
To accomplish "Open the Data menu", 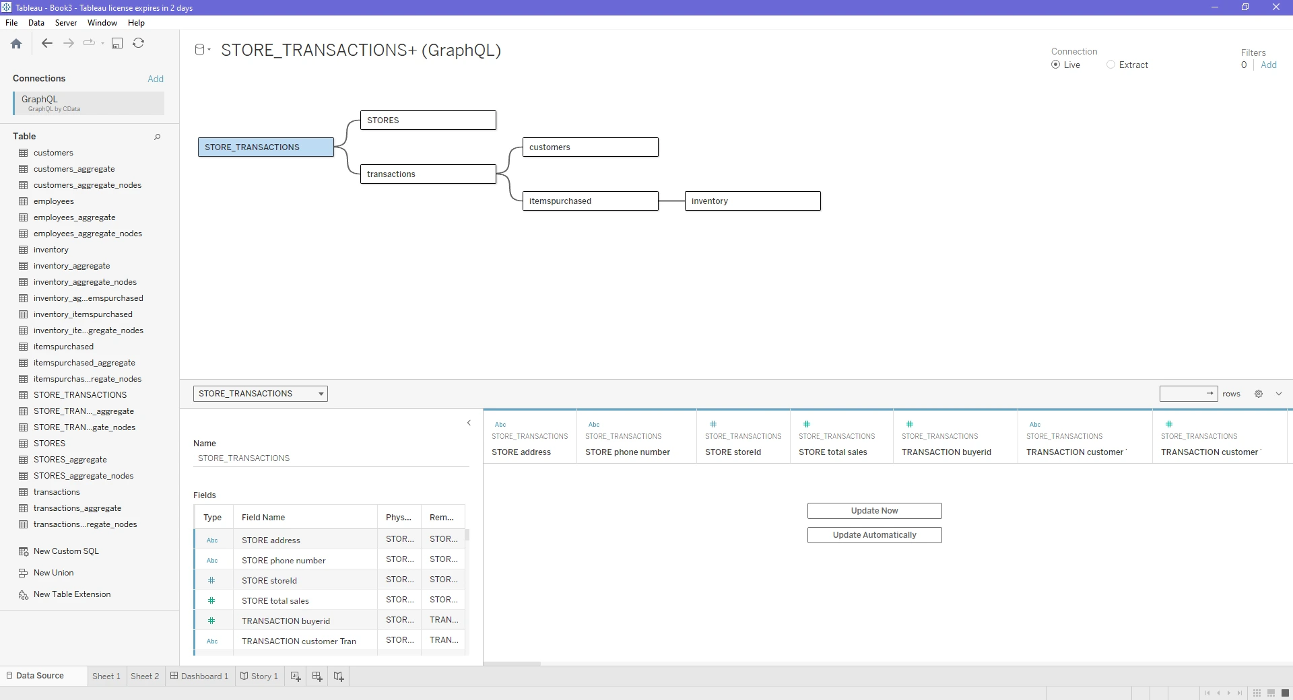I will [x=36, y=23].
